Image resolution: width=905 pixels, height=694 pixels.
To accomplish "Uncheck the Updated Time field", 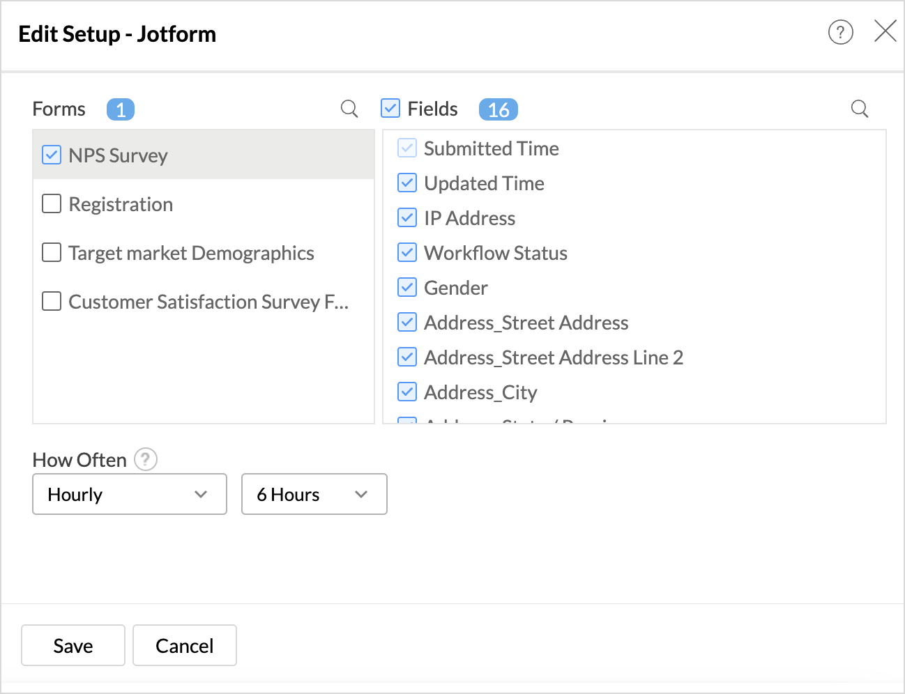I will [x=407, y=183].
